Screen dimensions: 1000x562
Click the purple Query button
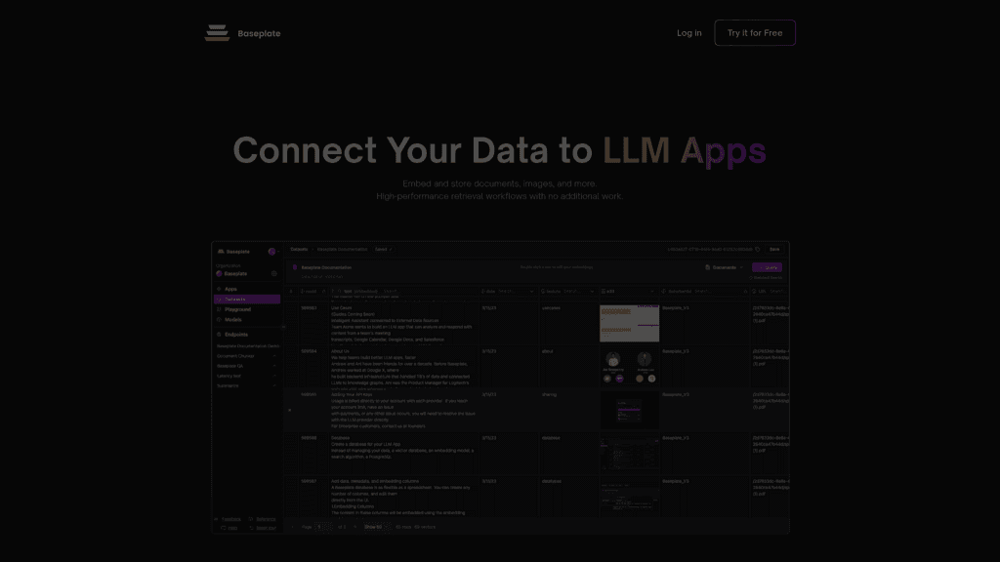(x=767, y=266)
